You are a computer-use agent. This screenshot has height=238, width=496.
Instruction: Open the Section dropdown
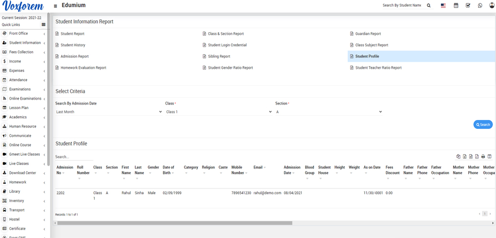[329, 112]
